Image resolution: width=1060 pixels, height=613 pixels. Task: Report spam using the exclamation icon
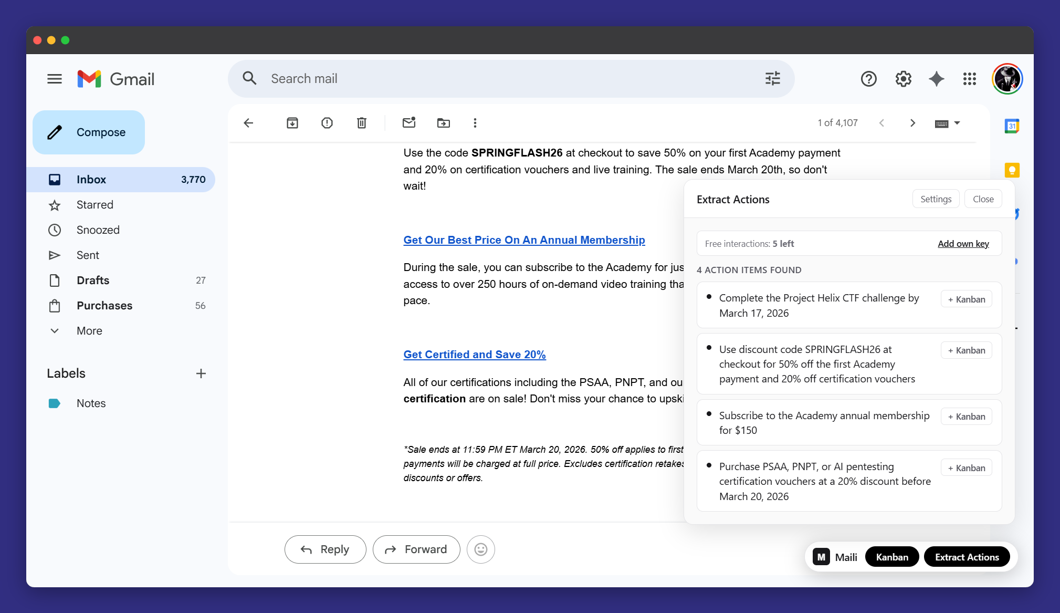click(327, 123)
